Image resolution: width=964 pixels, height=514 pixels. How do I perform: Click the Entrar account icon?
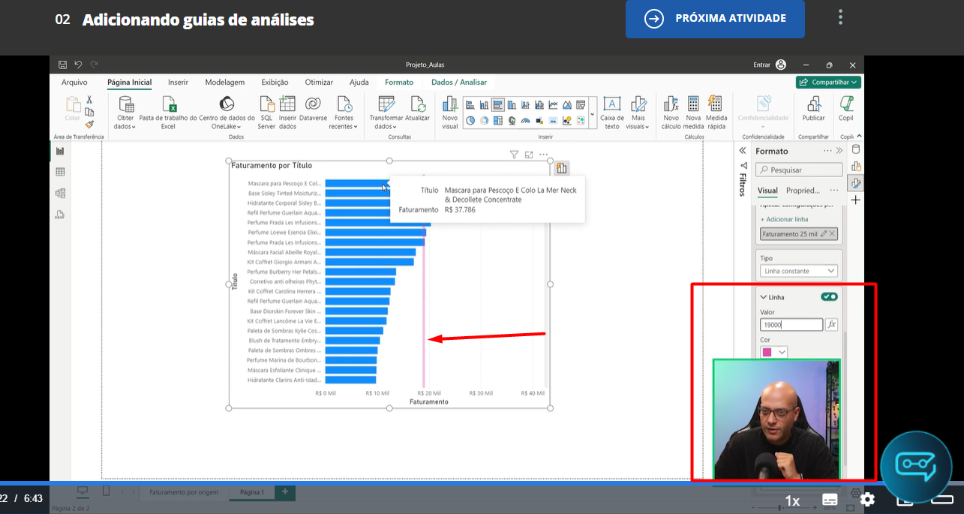click(x=781, y=65)
